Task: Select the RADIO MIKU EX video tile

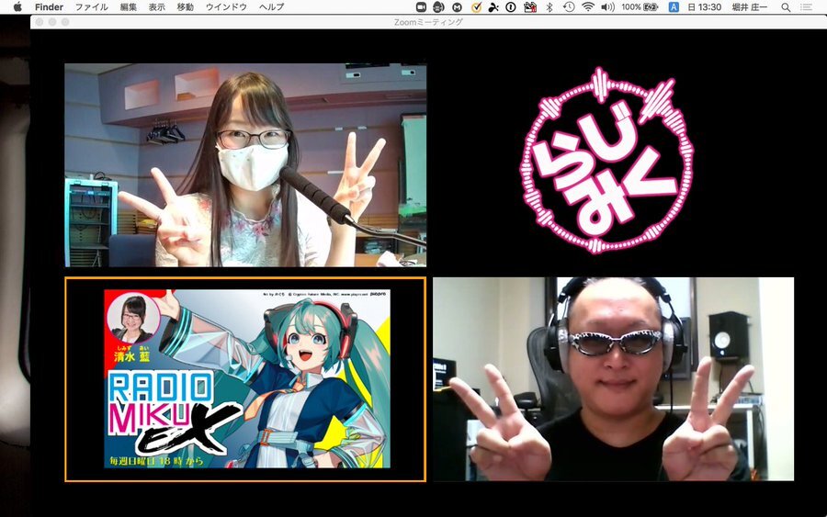Action: coord(245,379)
